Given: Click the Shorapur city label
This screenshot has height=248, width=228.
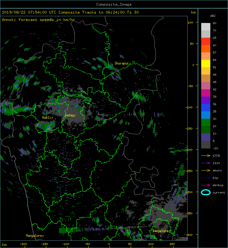Looking at the screenshot, I should [x=122, y=63].
